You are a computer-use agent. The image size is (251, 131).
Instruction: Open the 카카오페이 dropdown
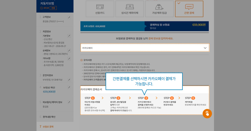point(145,48)
